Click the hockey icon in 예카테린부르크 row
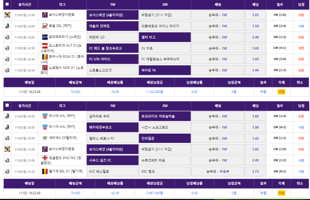Image resolution: width=310 pixels, height=200 pixels. pos(7,127)
